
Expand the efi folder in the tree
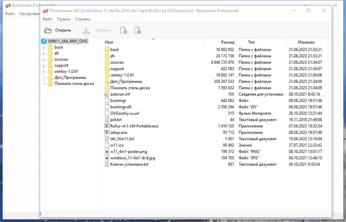click(x=44, y=53)
